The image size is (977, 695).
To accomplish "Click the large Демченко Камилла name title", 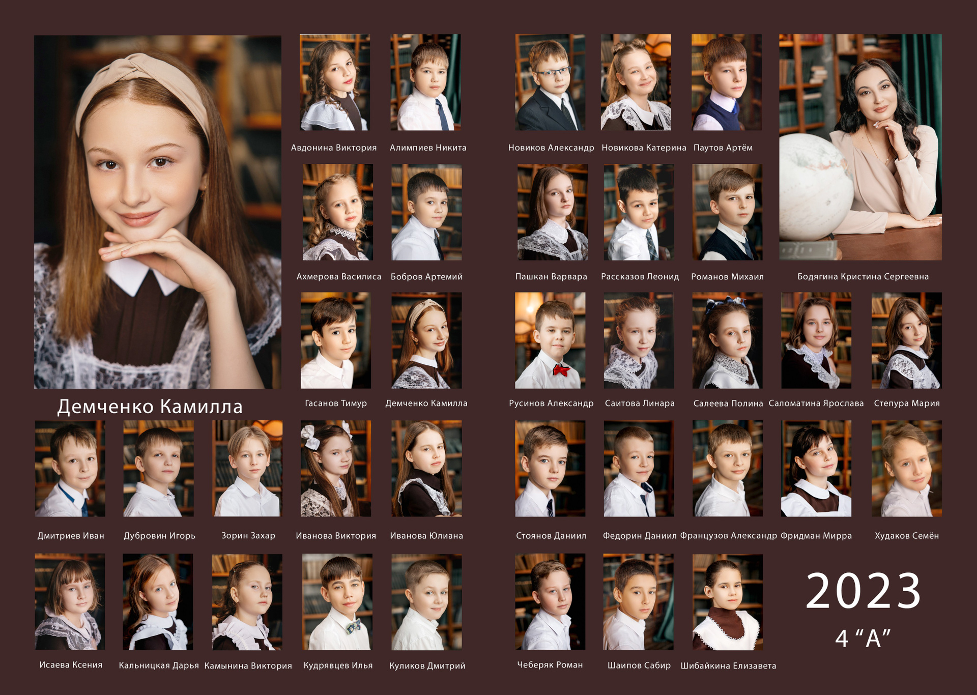I will [150, 407].
